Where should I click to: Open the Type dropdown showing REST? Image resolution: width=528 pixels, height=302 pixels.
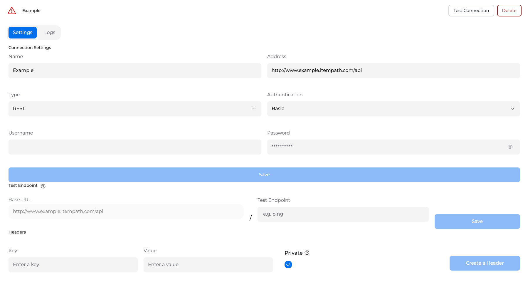click(x=135, y=109)
